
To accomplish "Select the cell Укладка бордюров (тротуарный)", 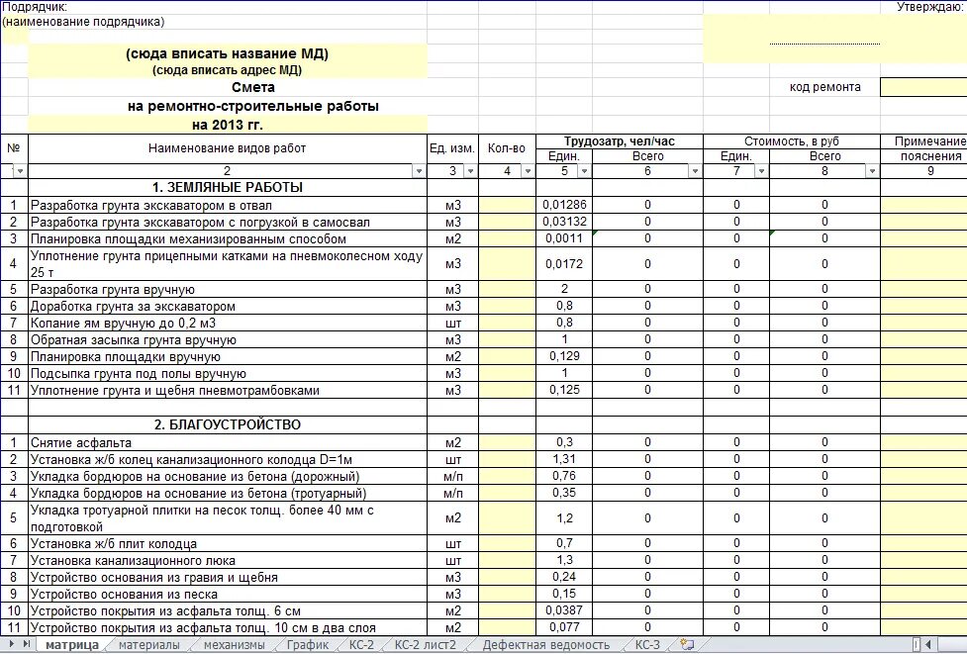I will [228, 493].
